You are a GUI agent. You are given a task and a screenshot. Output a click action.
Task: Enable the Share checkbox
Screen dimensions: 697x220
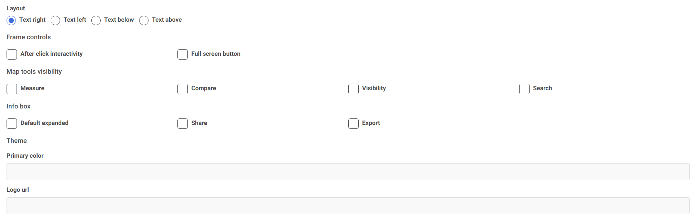click(183, 124)
